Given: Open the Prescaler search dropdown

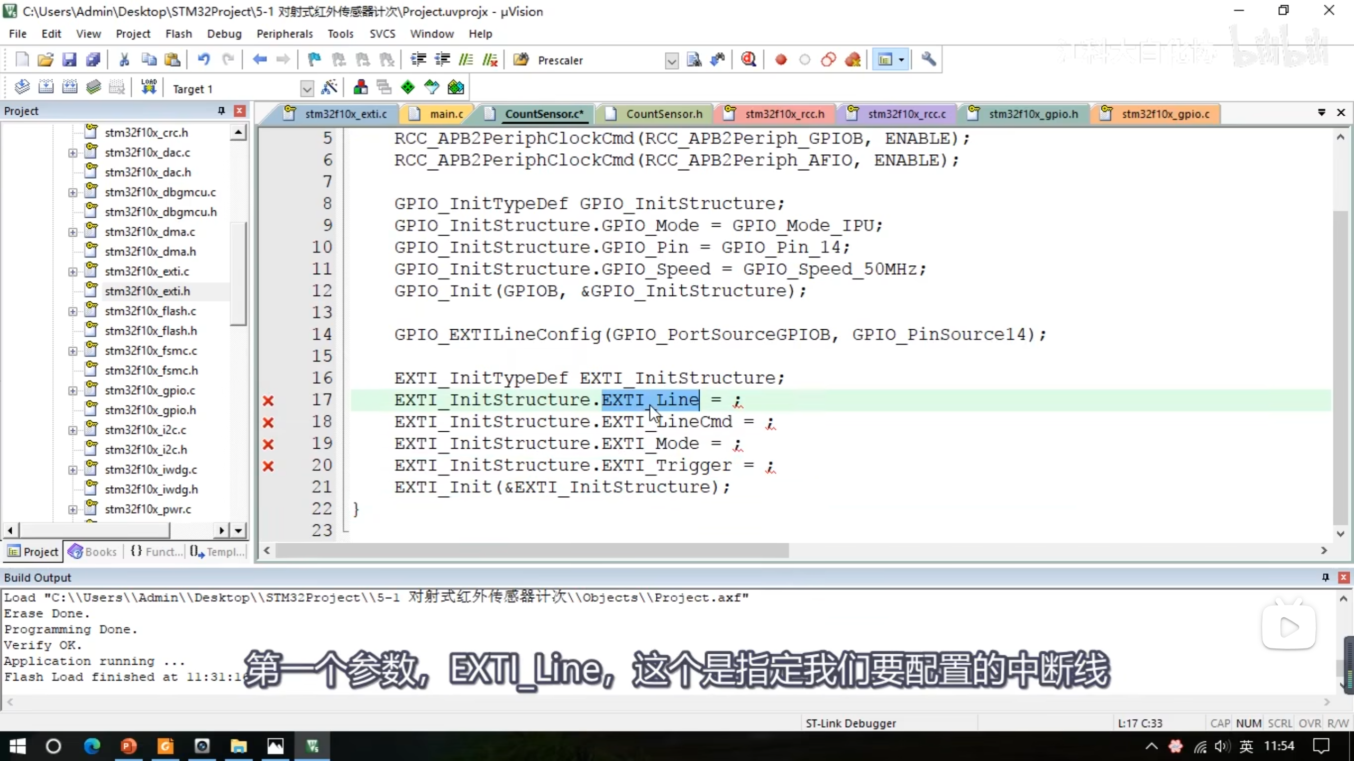Looking at the screenshot, I should tap(671, 61).
